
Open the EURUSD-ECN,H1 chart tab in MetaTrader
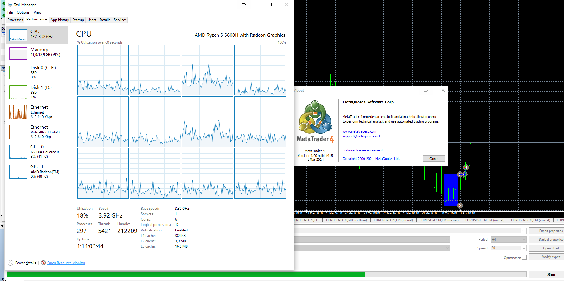pyautogui.click(x=306, y=220)
